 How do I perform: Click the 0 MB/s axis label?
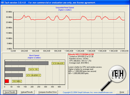[x=10, y=49]
